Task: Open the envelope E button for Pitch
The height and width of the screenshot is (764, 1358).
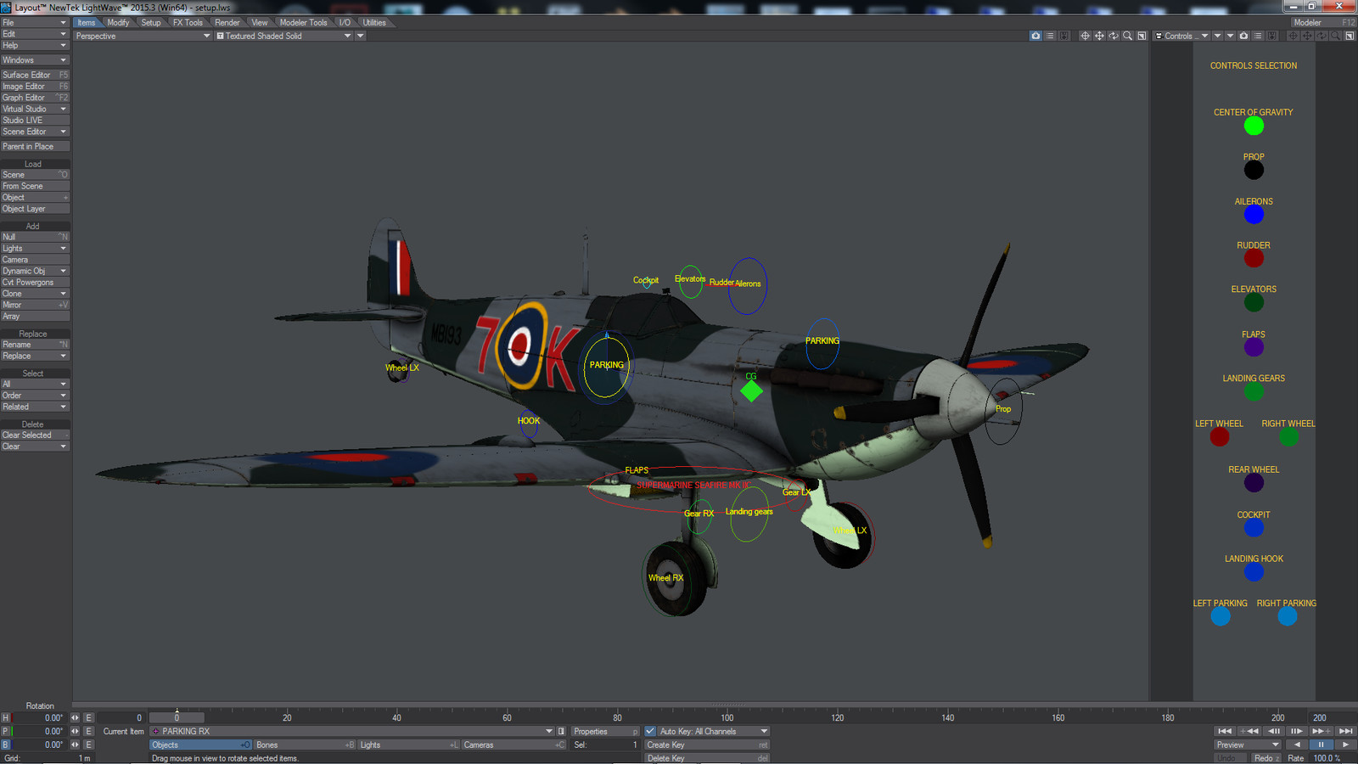Action: click(x=88, y=731)
